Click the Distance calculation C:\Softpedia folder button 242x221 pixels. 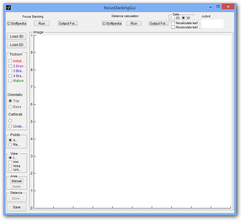pyautogui.click(x=112, y=23)
